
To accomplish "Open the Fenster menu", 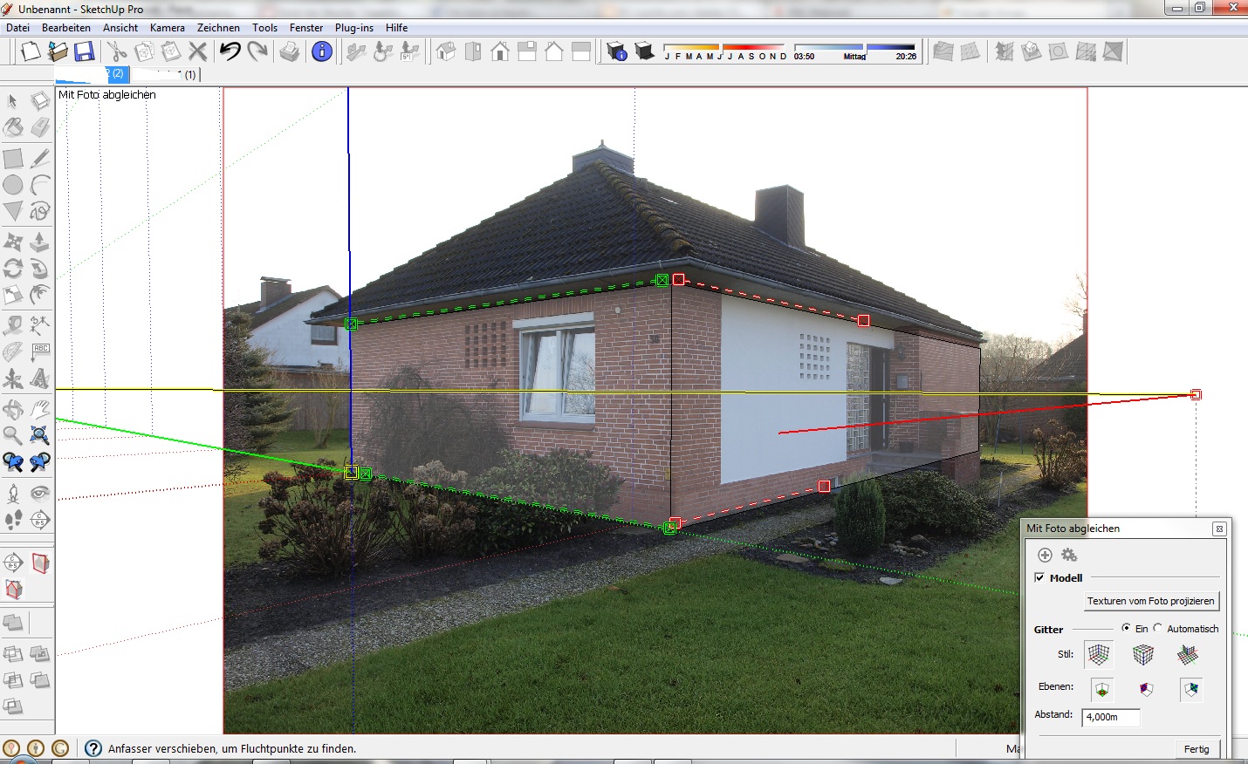I will [306, 28].
